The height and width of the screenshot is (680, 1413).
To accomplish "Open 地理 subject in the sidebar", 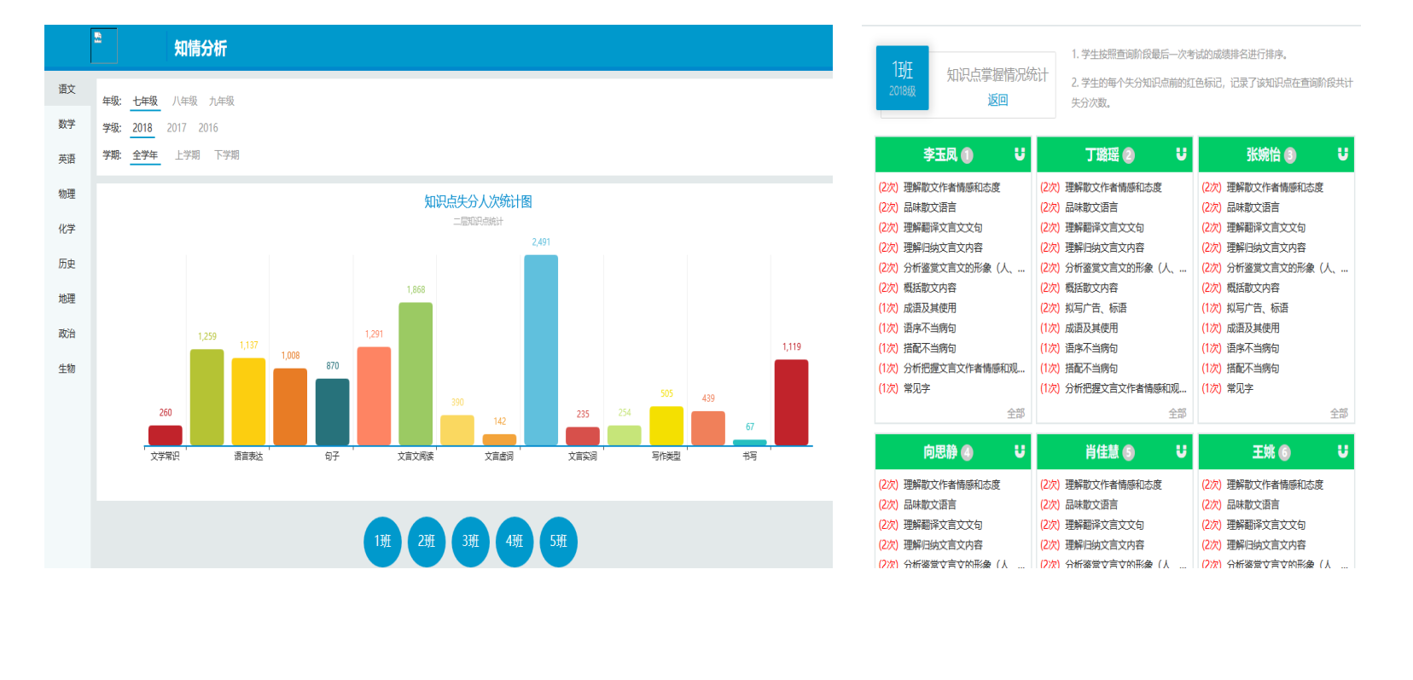I will (x=67, y=299).
